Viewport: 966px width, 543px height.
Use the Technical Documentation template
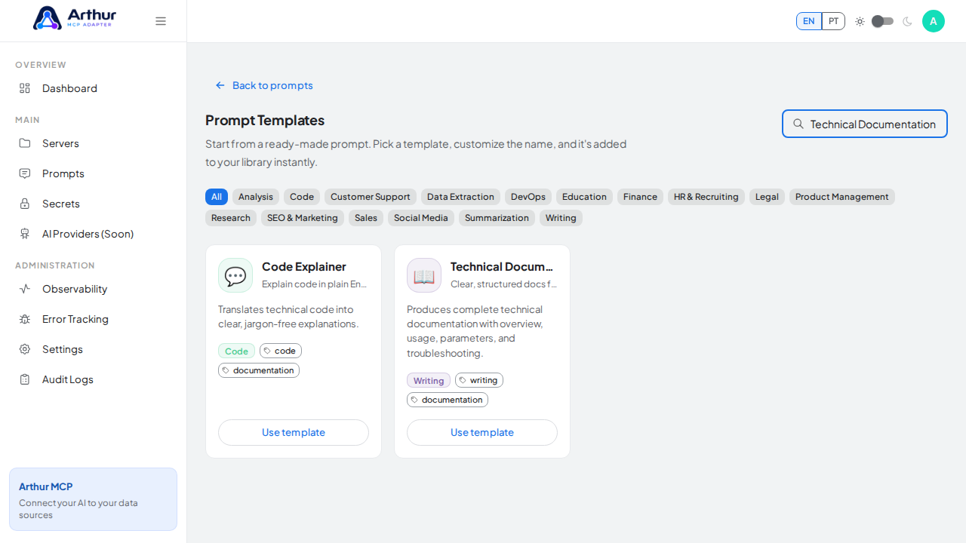click(482, 432)
